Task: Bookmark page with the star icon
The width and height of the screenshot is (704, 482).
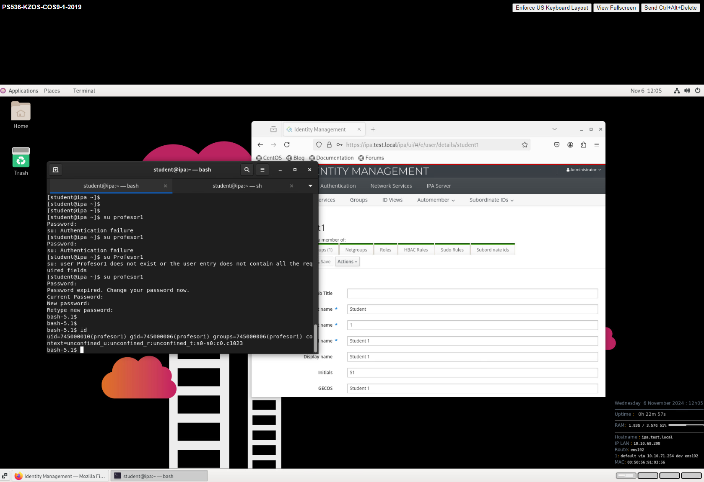Action: pyautogui.click(x=525, y=145)
